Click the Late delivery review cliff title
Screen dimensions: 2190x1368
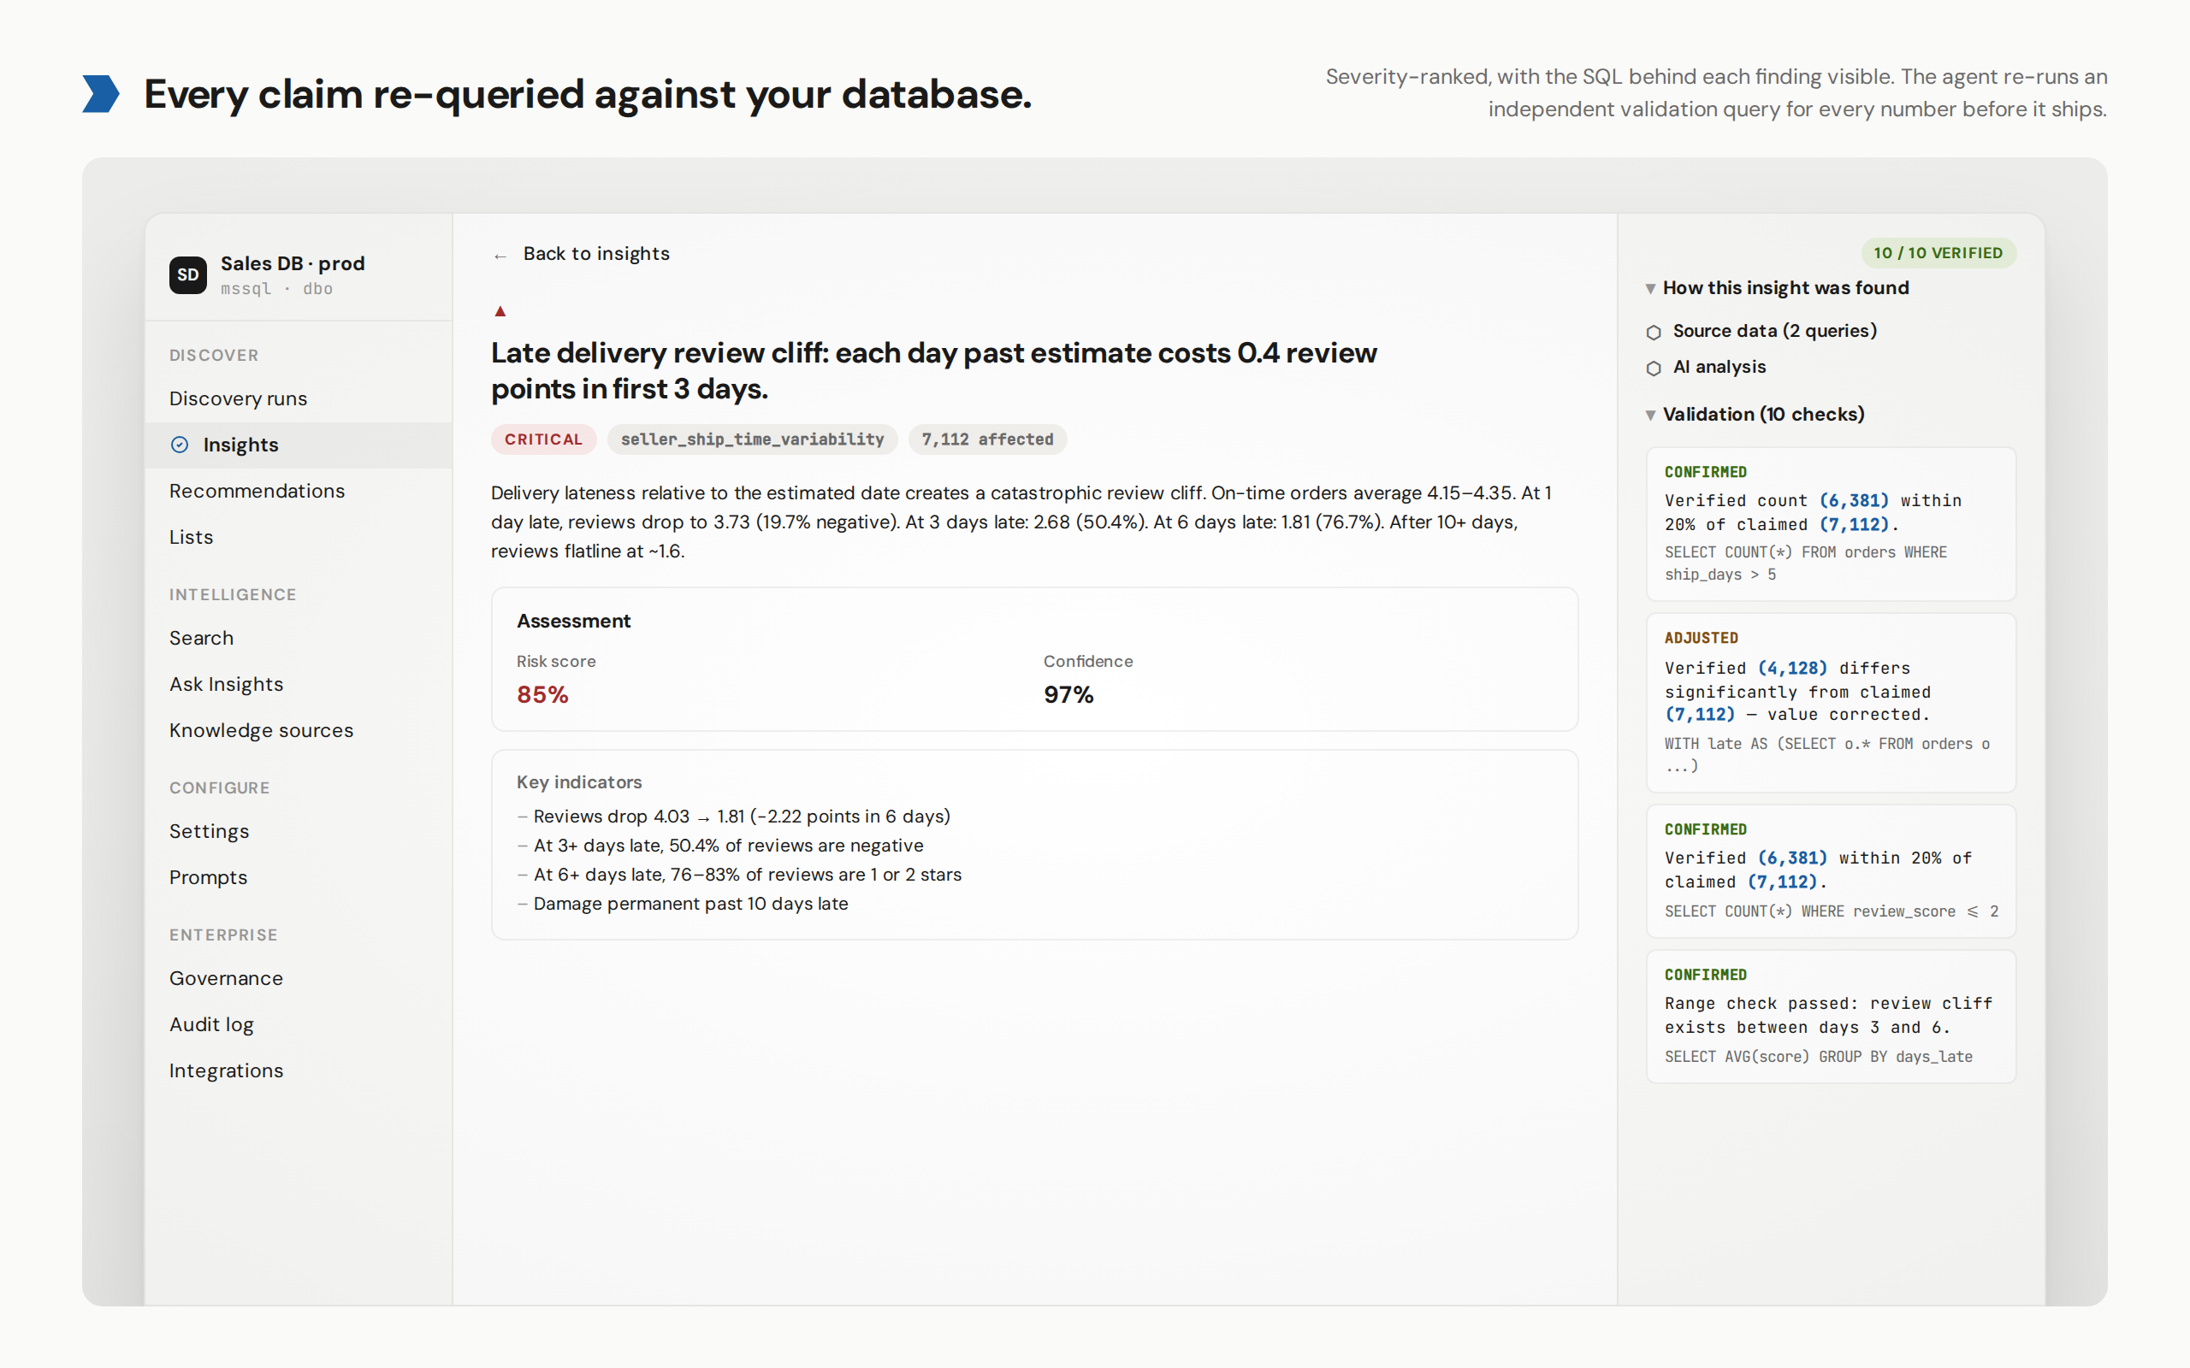point(934,371)
